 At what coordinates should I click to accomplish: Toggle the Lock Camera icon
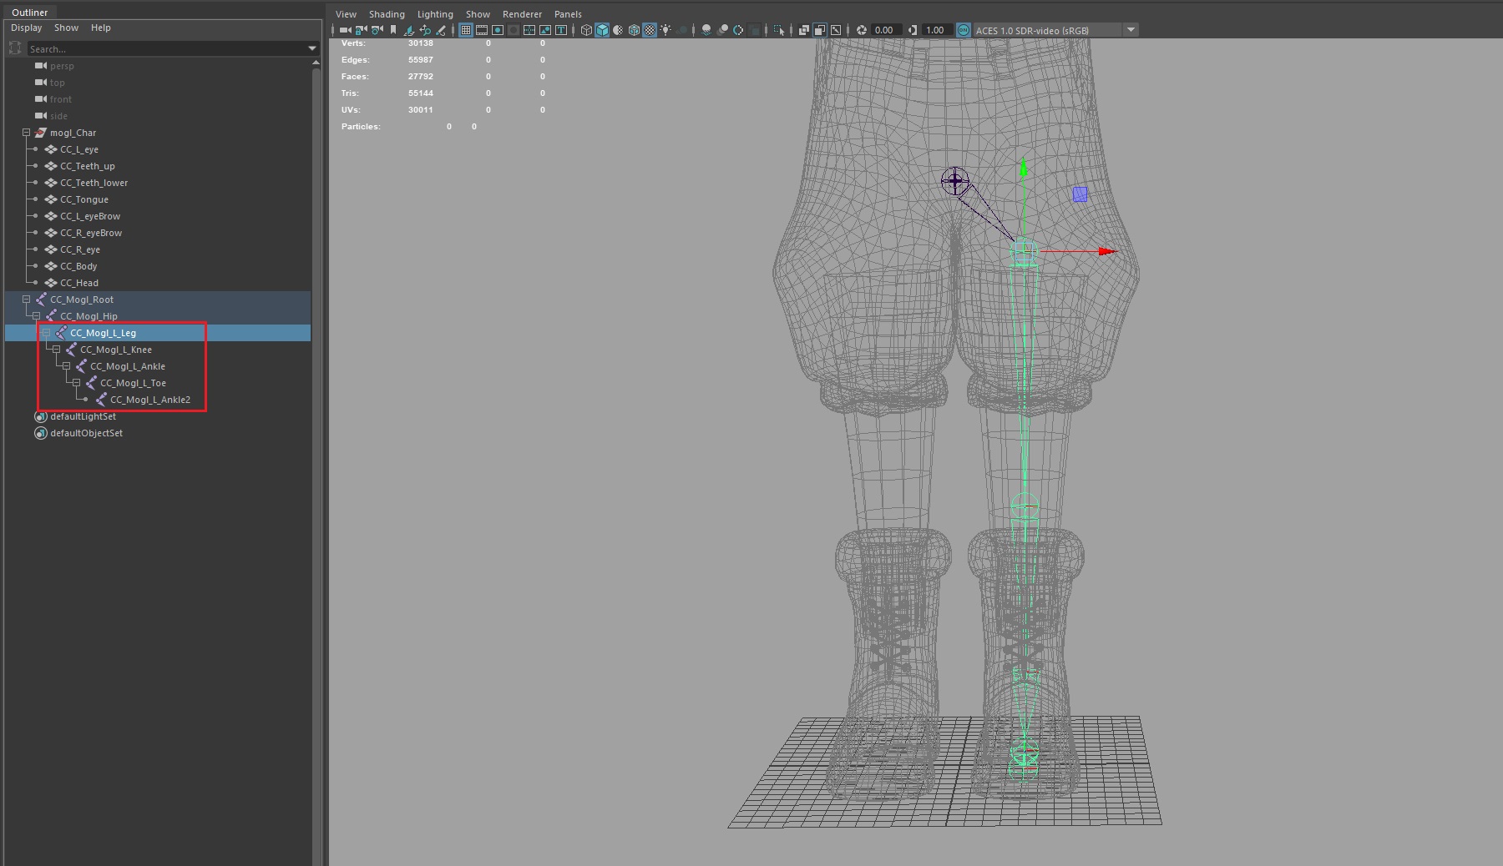point(361,30)
